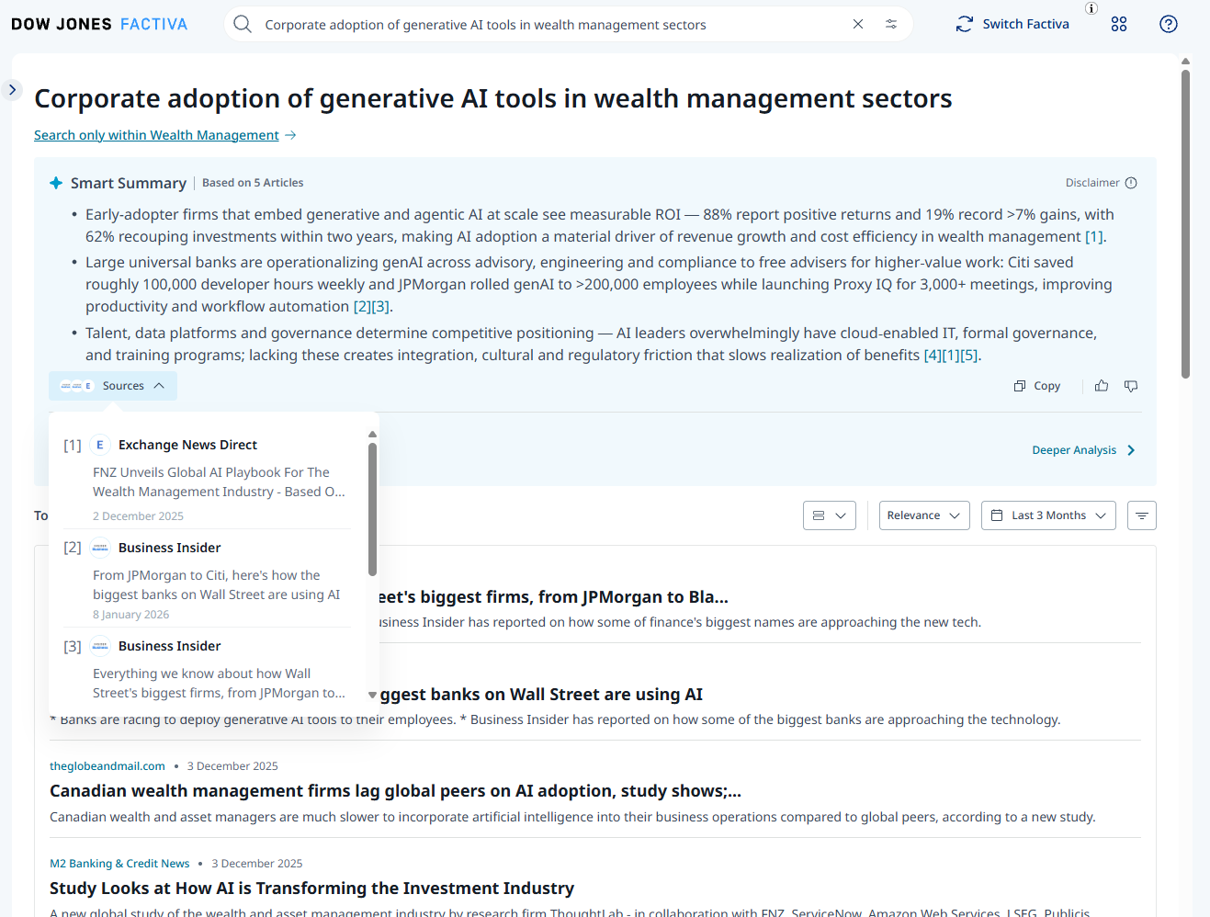Open search filter settings icon
The image size is (1210, 917).
click(x=891, y=24)
